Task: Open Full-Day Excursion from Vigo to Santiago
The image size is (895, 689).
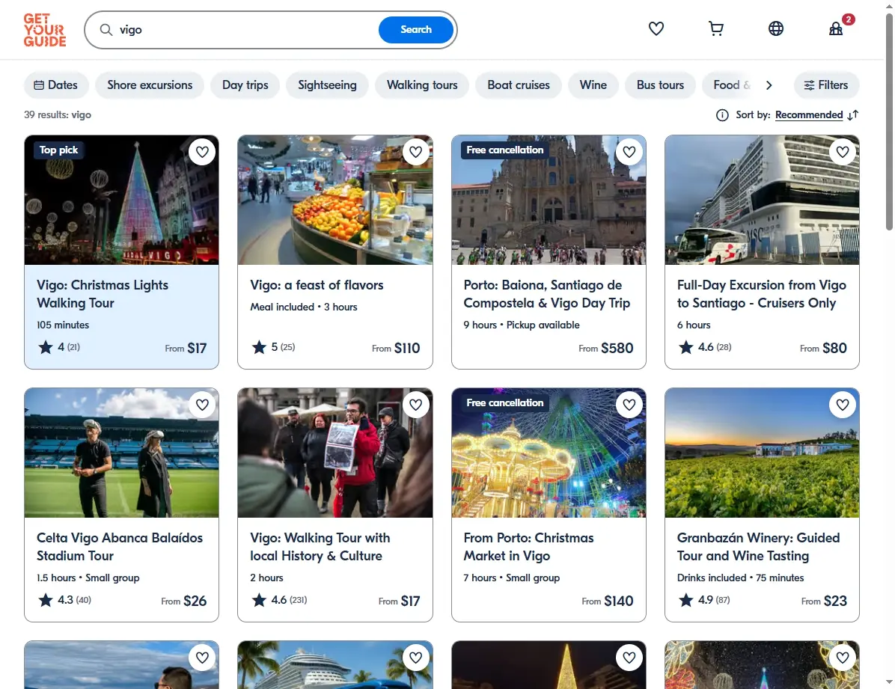Action: pyautogui.click(x=762, y=294)
